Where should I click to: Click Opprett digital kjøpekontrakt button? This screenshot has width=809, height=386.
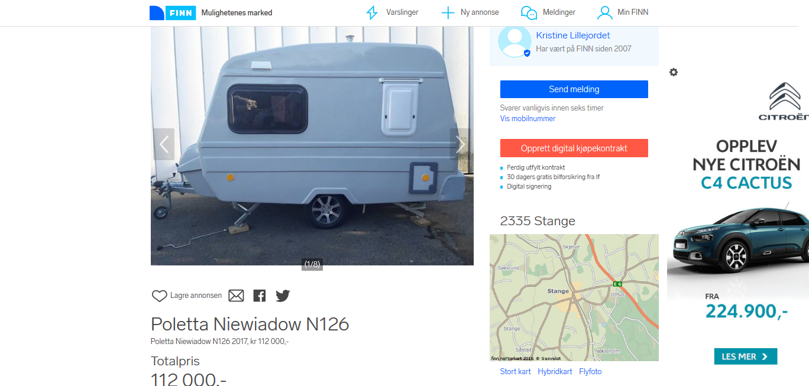pos(574,148)
